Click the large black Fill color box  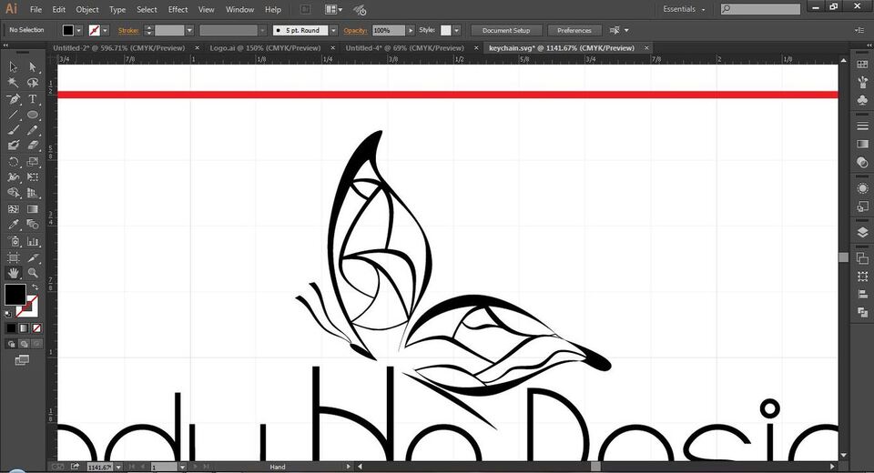tap(15, 294)
